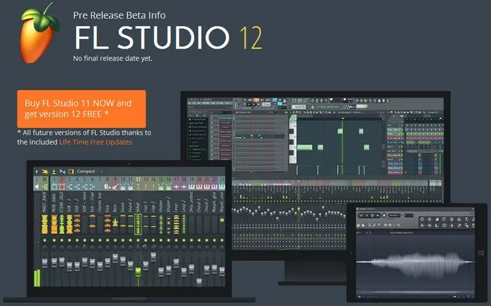Click the 'No final release date yet.' text
Screen dimensions: 491x306
coord(113,59)
